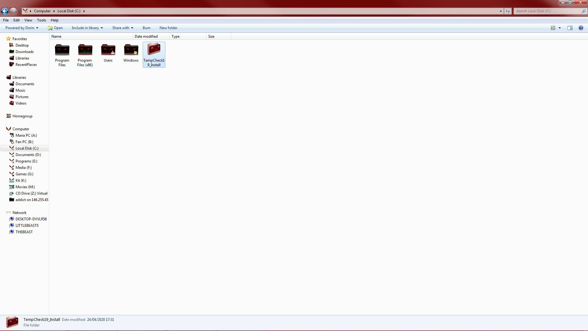The width and height of the screenshot is (588, 331).
Task: Open the Program Files folder icon
Action: pos(62,50)
